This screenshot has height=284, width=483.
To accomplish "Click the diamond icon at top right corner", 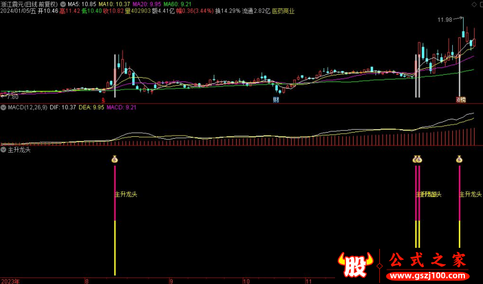I will point(474,4).
